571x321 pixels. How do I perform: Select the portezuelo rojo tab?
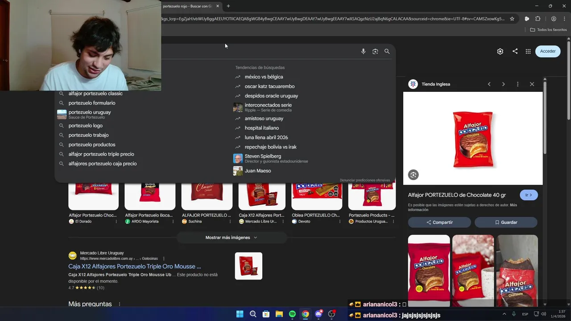click(187, 6)
